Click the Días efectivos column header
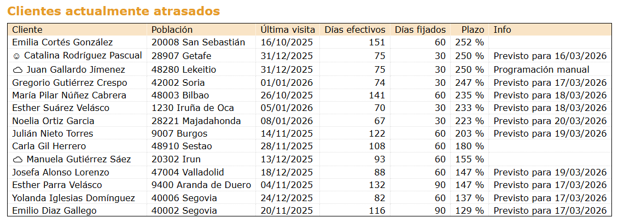 click(354, 30)
